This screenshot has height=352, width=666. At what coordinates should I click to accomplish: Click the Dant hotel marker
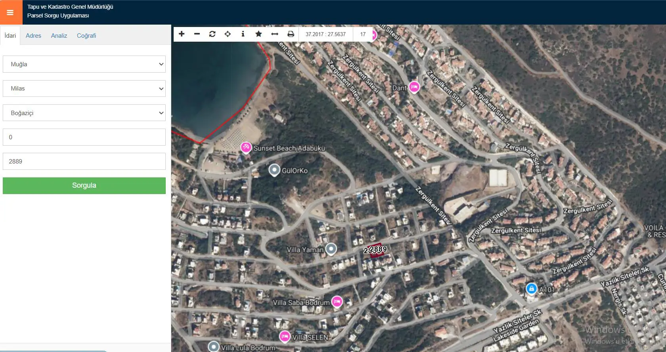coord(414,87)
